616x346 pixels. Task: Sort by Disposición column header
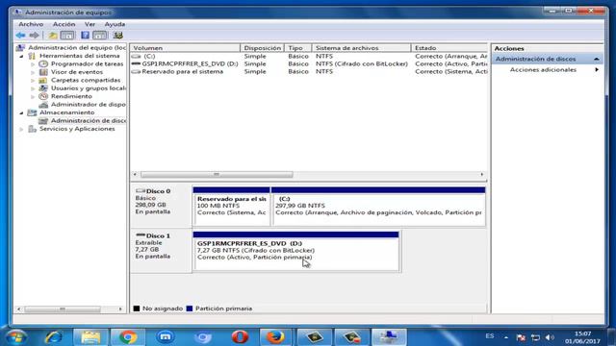pyautogui.click(x=262, y=48)
